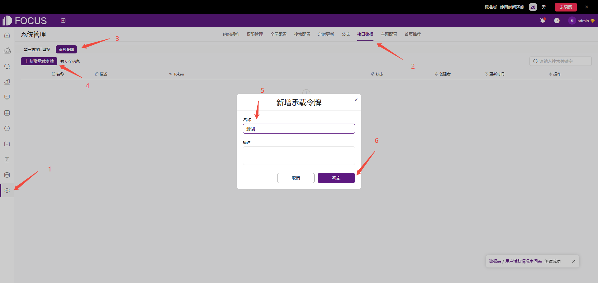Image resolution: width=598 pixels, height=283 pixels.
Task: Click the FOCUS logo
Action: (x=25, y=21)
